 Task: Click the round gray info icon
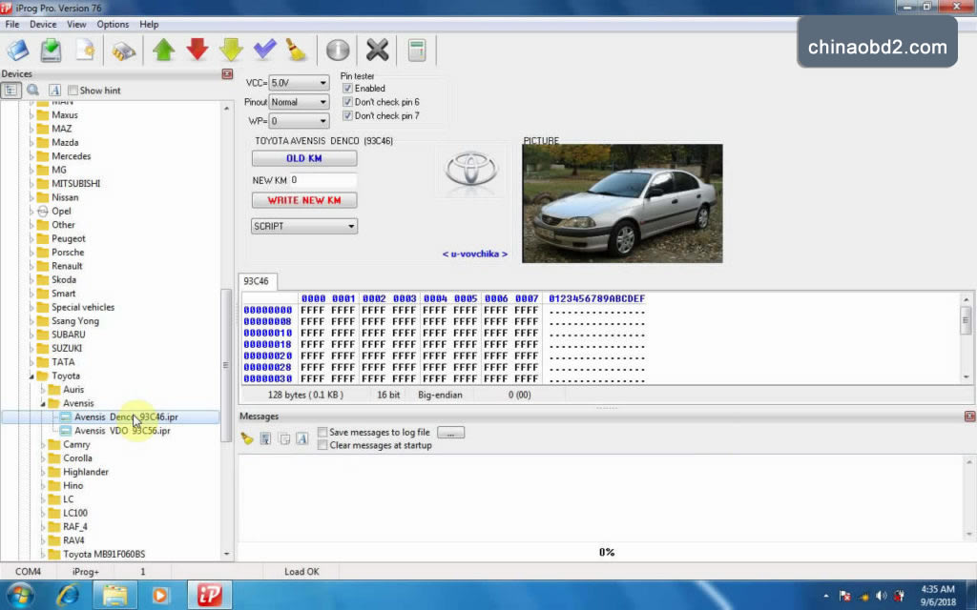click(338, 50)
